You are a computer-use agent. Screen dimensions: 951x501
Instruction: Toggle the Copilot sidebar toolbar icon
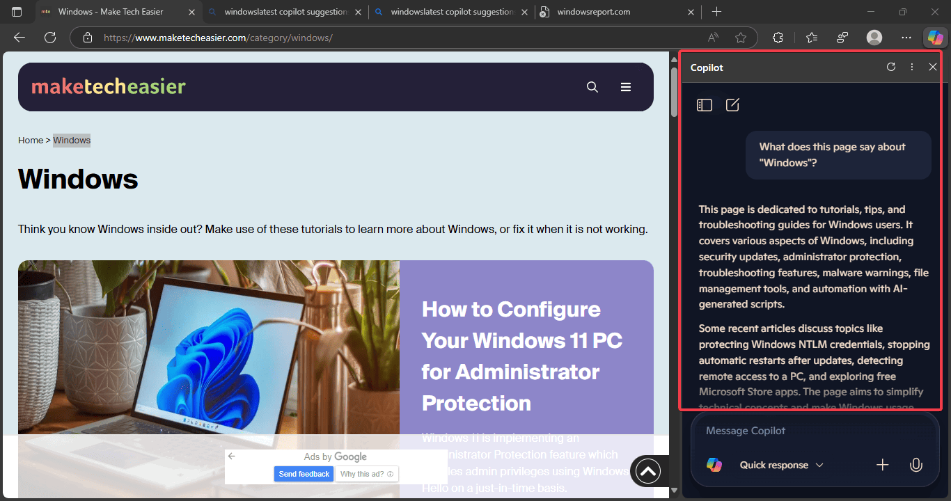934,38
